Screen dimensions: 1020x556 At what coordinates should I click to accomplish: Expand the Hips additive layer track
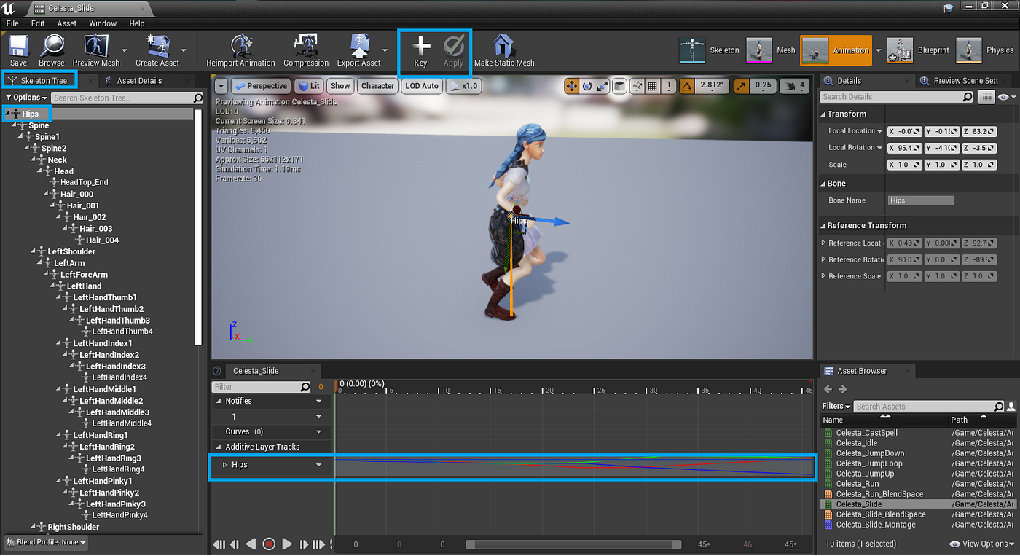tap(224, 465)
